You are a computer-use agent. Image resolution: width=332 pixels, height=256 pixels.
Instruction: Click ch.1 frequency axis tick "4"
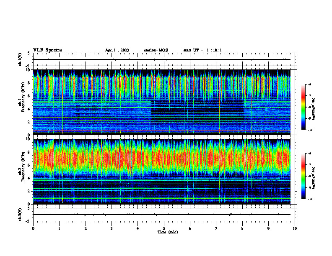[29, 109]
